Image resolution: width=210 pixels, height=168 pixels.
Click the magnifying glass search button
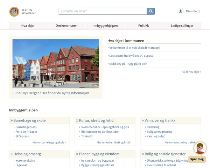(x=150, y=11)
